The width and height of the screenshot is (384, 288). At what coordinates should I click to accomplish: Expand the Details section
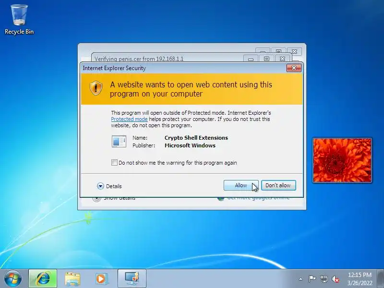(109, 186)
